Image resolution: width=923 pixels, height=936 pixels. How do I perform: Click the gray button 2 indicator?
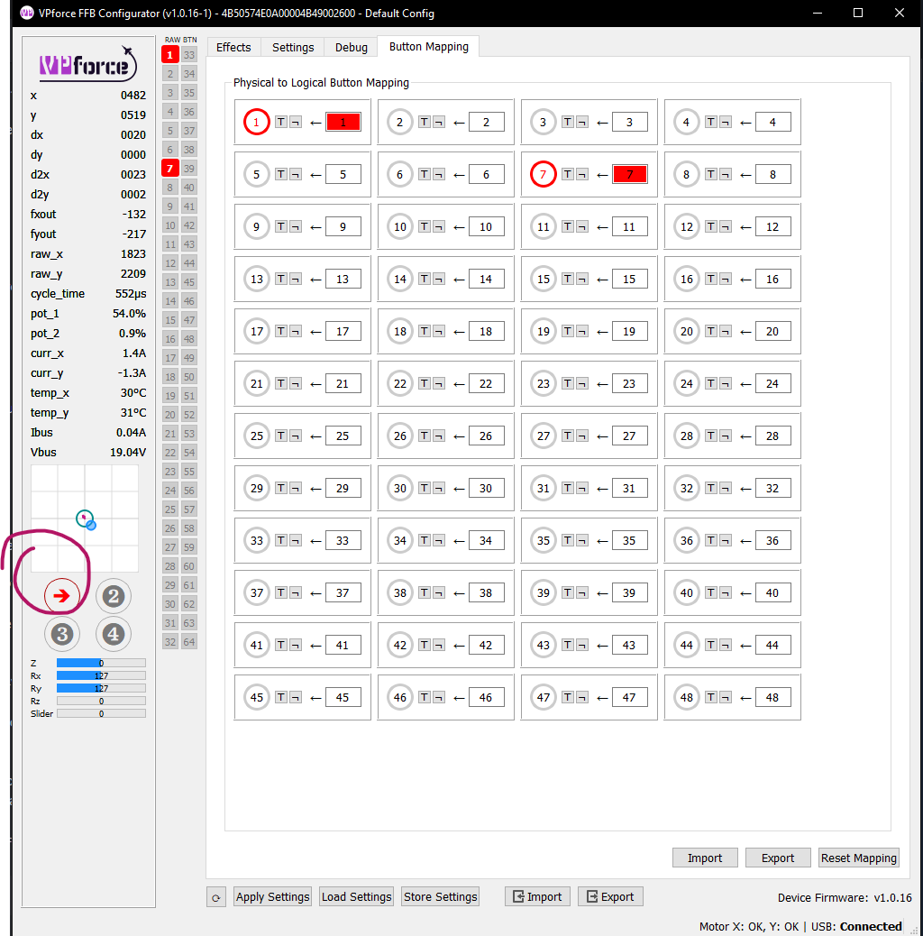(x=114, y=596)
